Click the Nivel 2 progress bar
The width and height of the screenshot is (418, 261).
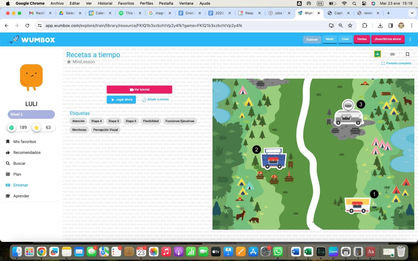tap(31, 114)
